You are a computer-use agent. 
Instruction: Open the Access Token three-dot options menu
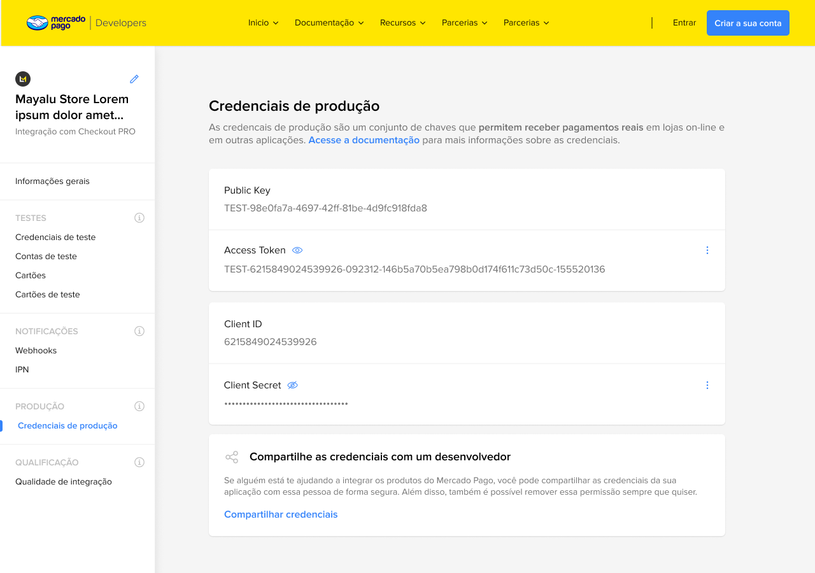coord(707,250)
